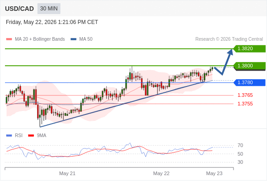The width and height of the screenshot is (267, 181).
Task: Click the RSI level 50 axis label
Action: coord(240,154)
